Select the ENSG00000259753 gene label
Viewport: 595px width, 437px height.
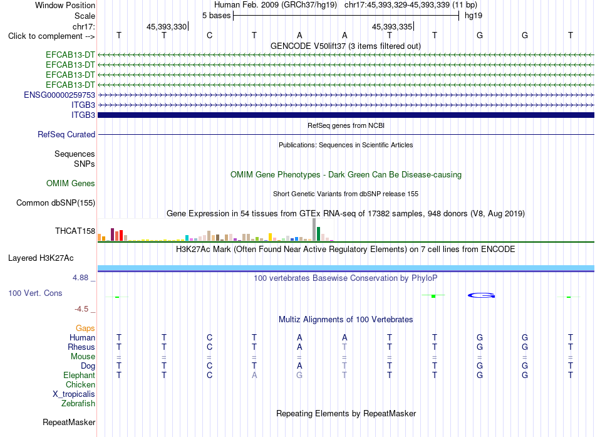tap(59, 95)
